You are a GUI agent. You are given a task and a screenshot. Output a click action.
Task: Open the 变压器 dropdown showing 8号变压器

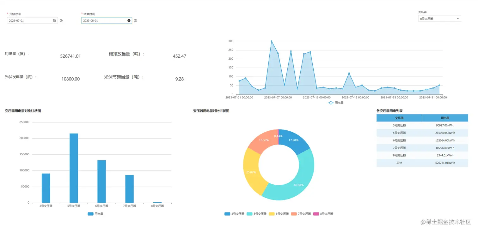[439, 19]
